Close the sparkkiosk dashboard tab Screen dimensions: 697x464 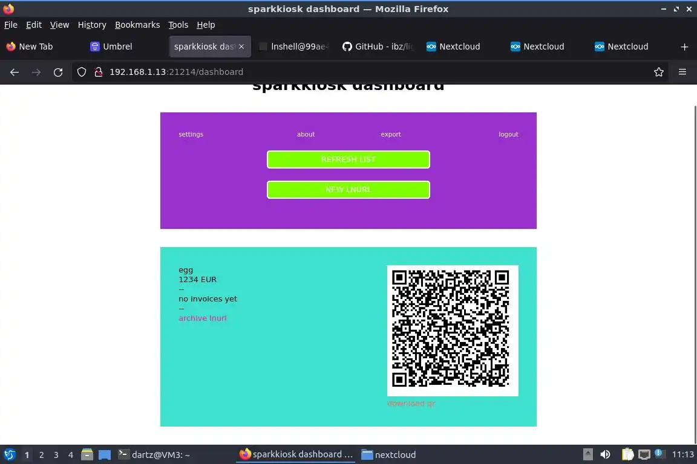click(241, 47)
